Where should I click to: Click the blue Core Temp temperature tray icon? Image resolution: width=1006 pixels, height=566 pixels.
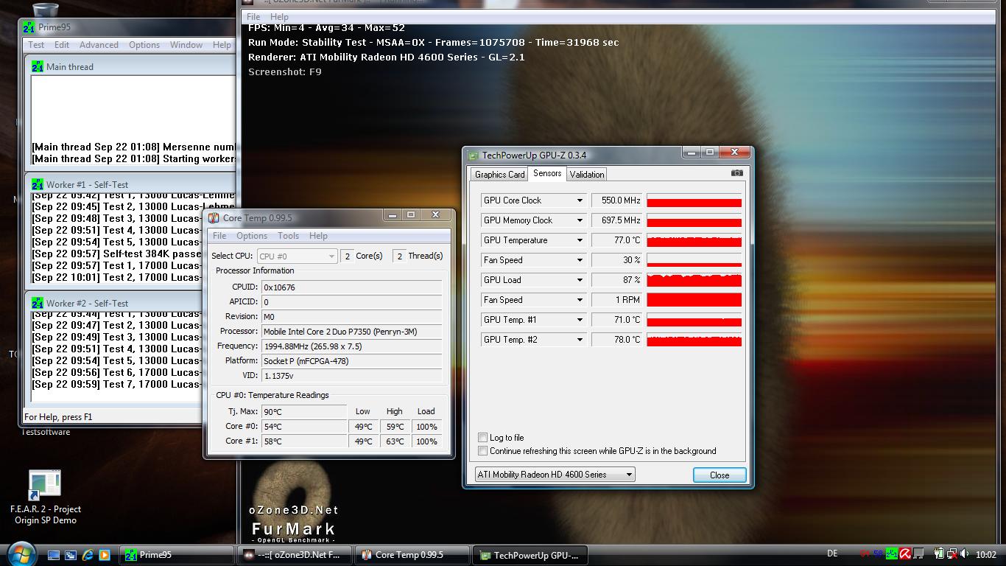[878, 554]
